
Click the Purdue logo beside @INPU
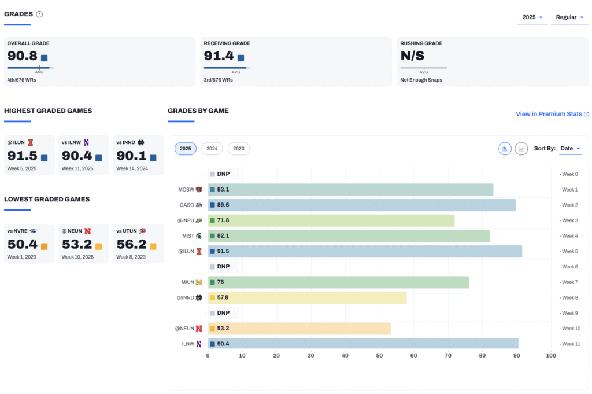pos(199,220)
